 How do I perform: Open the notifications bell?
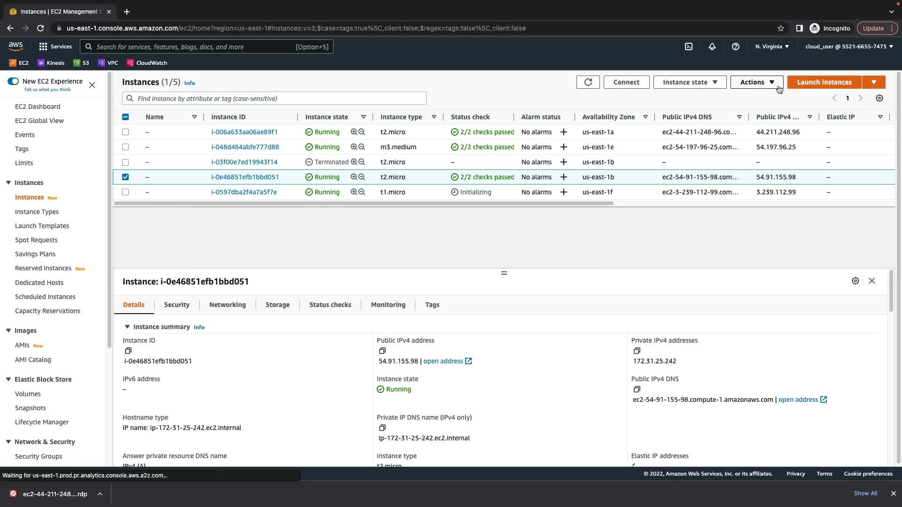pos(712,46)
